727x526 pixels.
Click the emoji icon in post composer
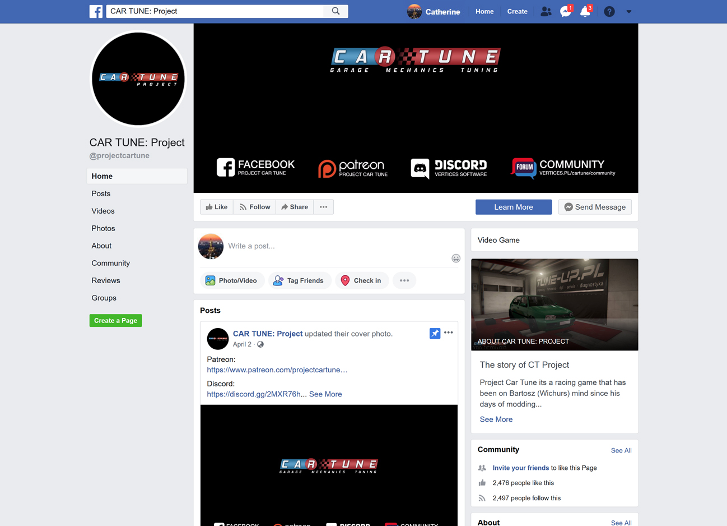(x=456, y=259)
